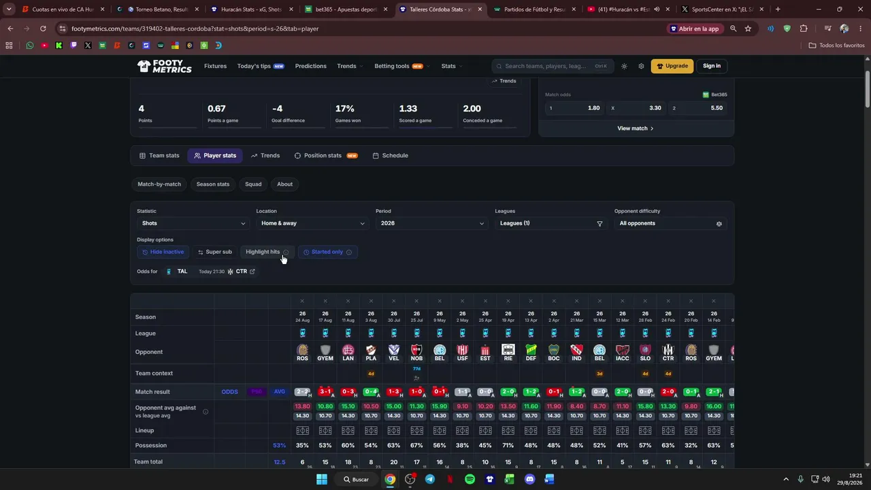Viewport: 871px width, 490px height.
Task: Open the Statistic dropdown showing Shots
Action: pos(194,223)
